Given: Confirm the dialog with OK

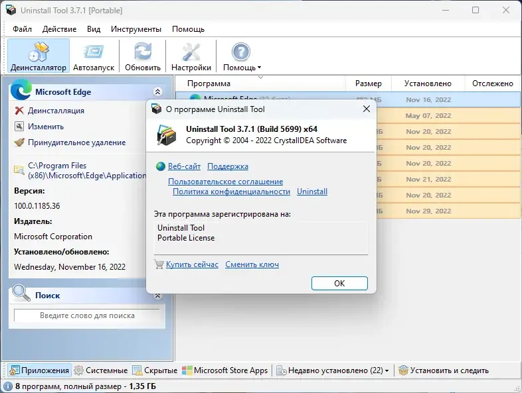Looking at the screenshot, I should (339, 284).
